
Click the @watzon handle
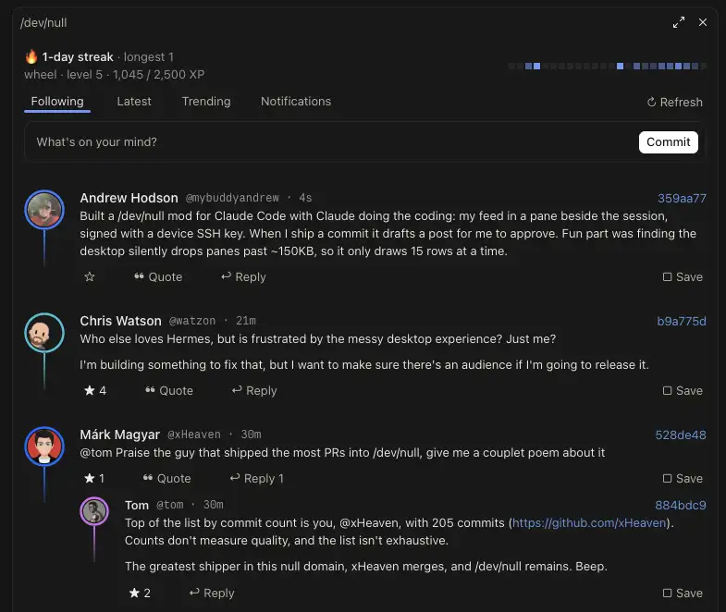192,321
